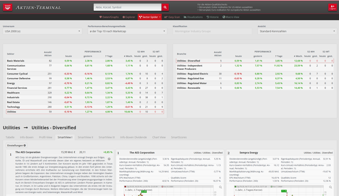The image size is (339, 196).
Task: Open the Macro-View section
Action: point(231,17)
